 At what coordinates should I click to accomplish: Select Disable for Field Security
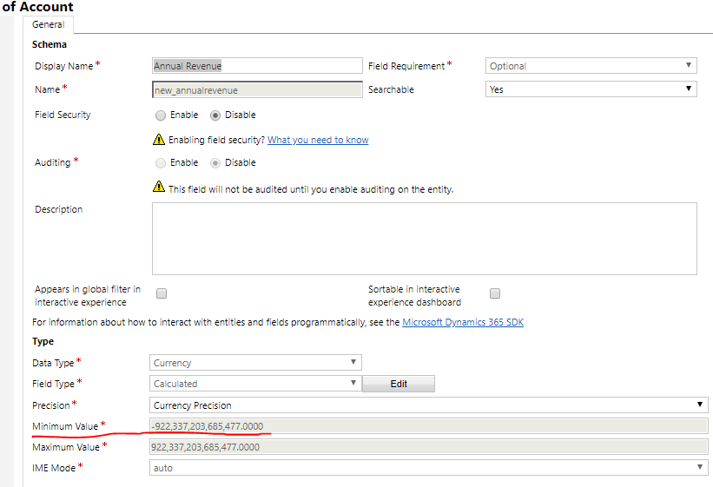[215, 115]
